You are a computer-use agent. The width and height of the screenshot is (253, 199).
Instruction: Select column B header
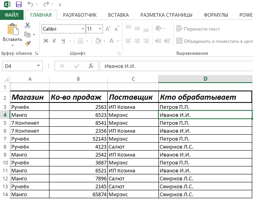[78, 79]
